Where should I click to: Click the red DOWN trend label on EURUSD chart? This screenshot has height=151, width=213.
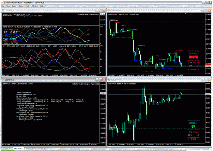(194, 57)
